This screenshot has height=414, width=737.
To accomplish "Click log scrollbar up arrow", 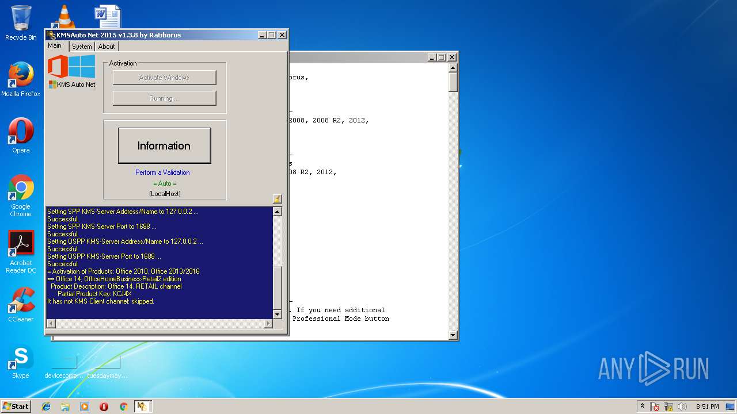I will click(x=277, y=212).
